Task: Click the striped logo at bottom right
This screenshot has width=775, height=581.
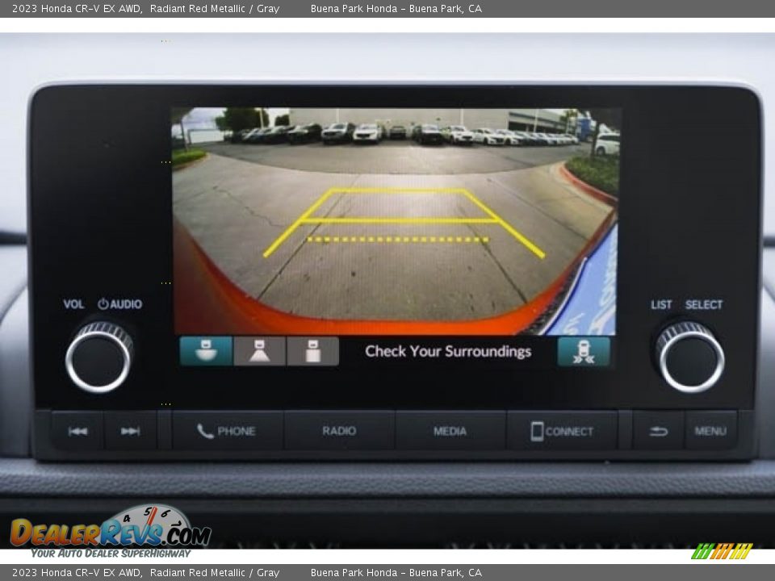Action: pyautogui.click(x=722, y=552)
